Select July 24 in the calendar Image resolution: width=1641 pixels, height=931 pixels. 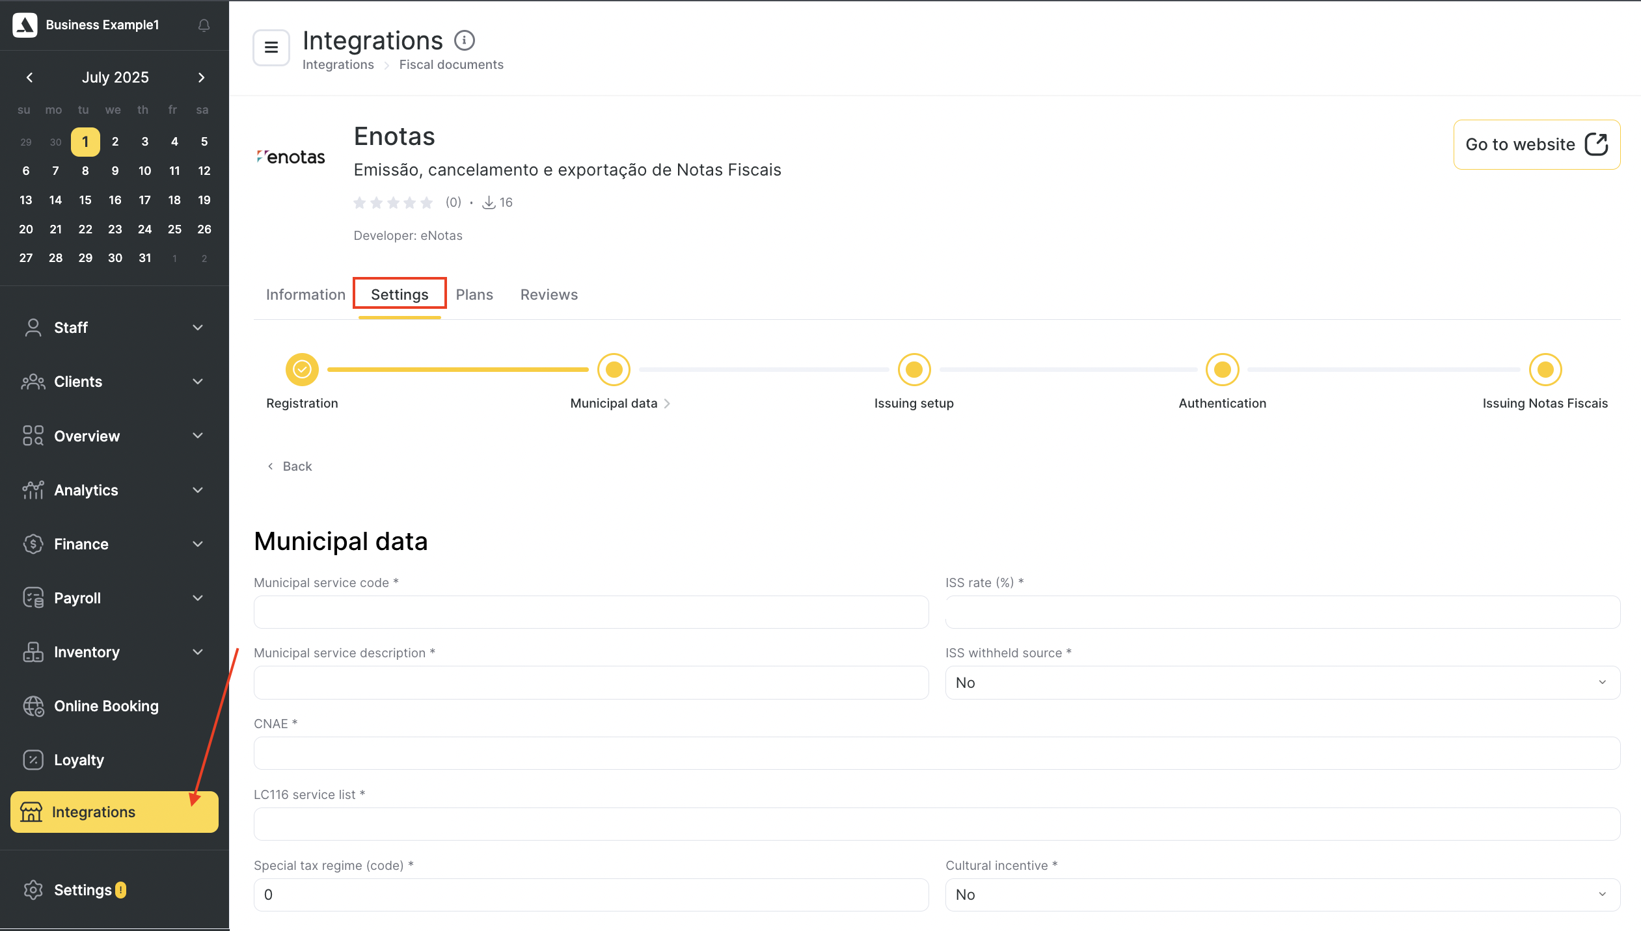[144, 229]
